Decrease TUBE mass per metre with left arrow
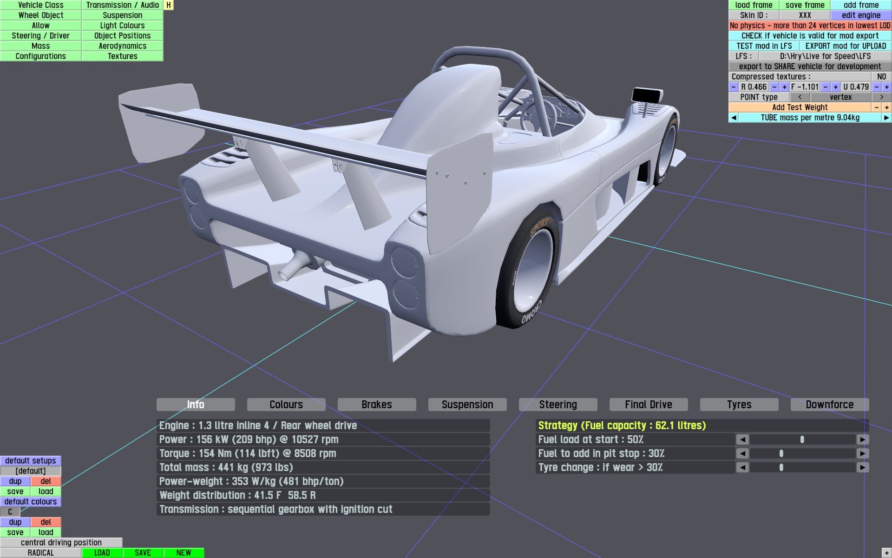The height and width of the screenshot is (558, 892). [x=734, y=118]
